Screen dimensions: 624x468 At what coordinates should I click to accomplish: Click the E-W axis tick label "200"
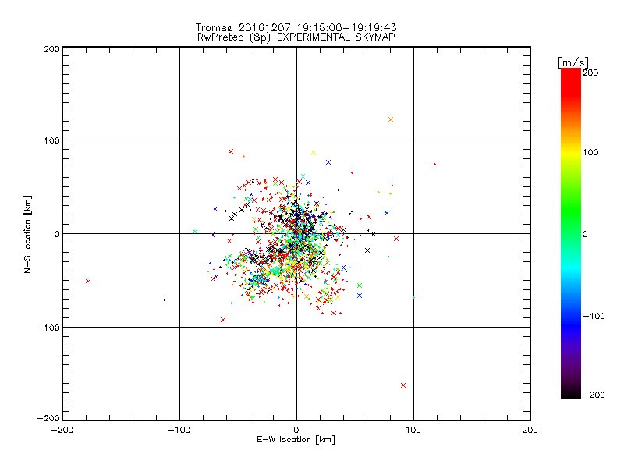pyautogui.click(x=530, y=430)
